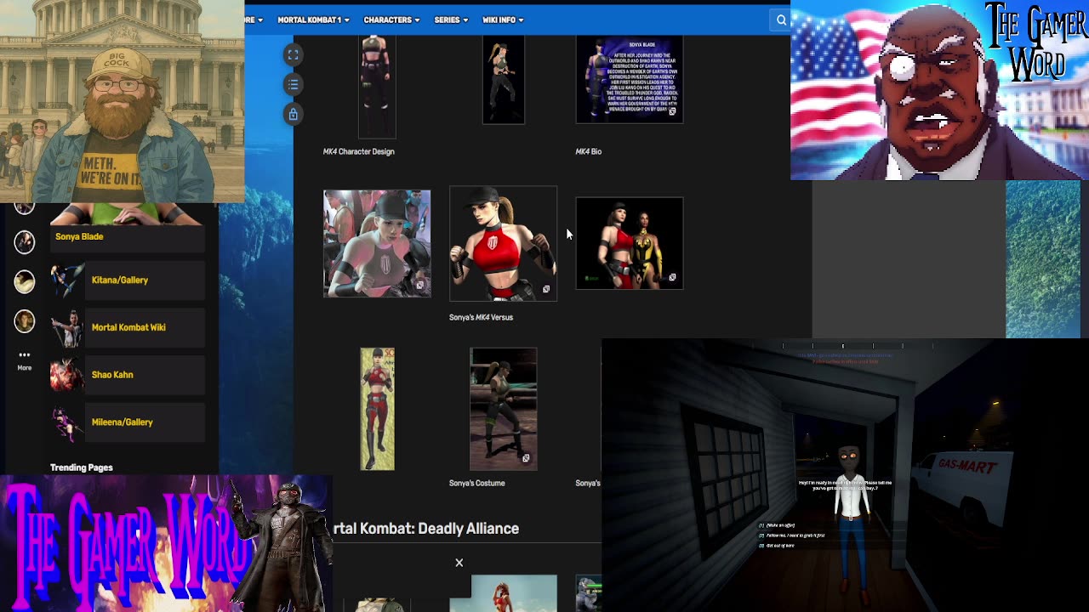The image size is (1089, 612).
Task: Open the Shao Kahn link
Action: [112, 375]
